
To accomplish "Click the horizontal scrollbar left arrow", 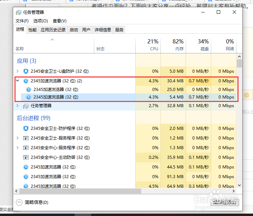I will 16,191.
